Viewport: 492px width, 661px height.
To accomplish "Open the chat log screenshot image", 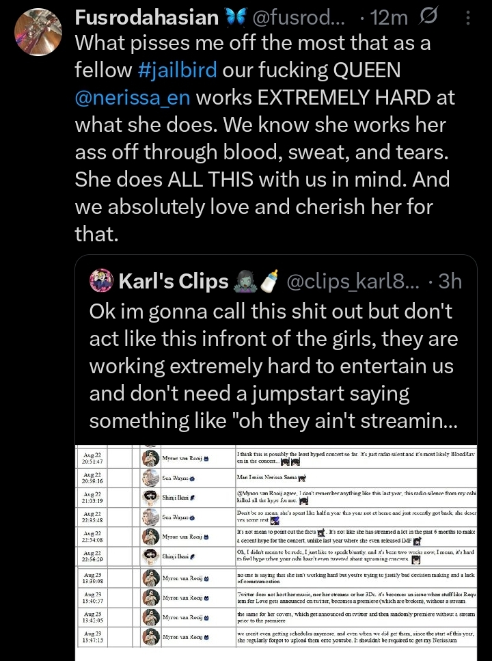I will click(275, 547).
